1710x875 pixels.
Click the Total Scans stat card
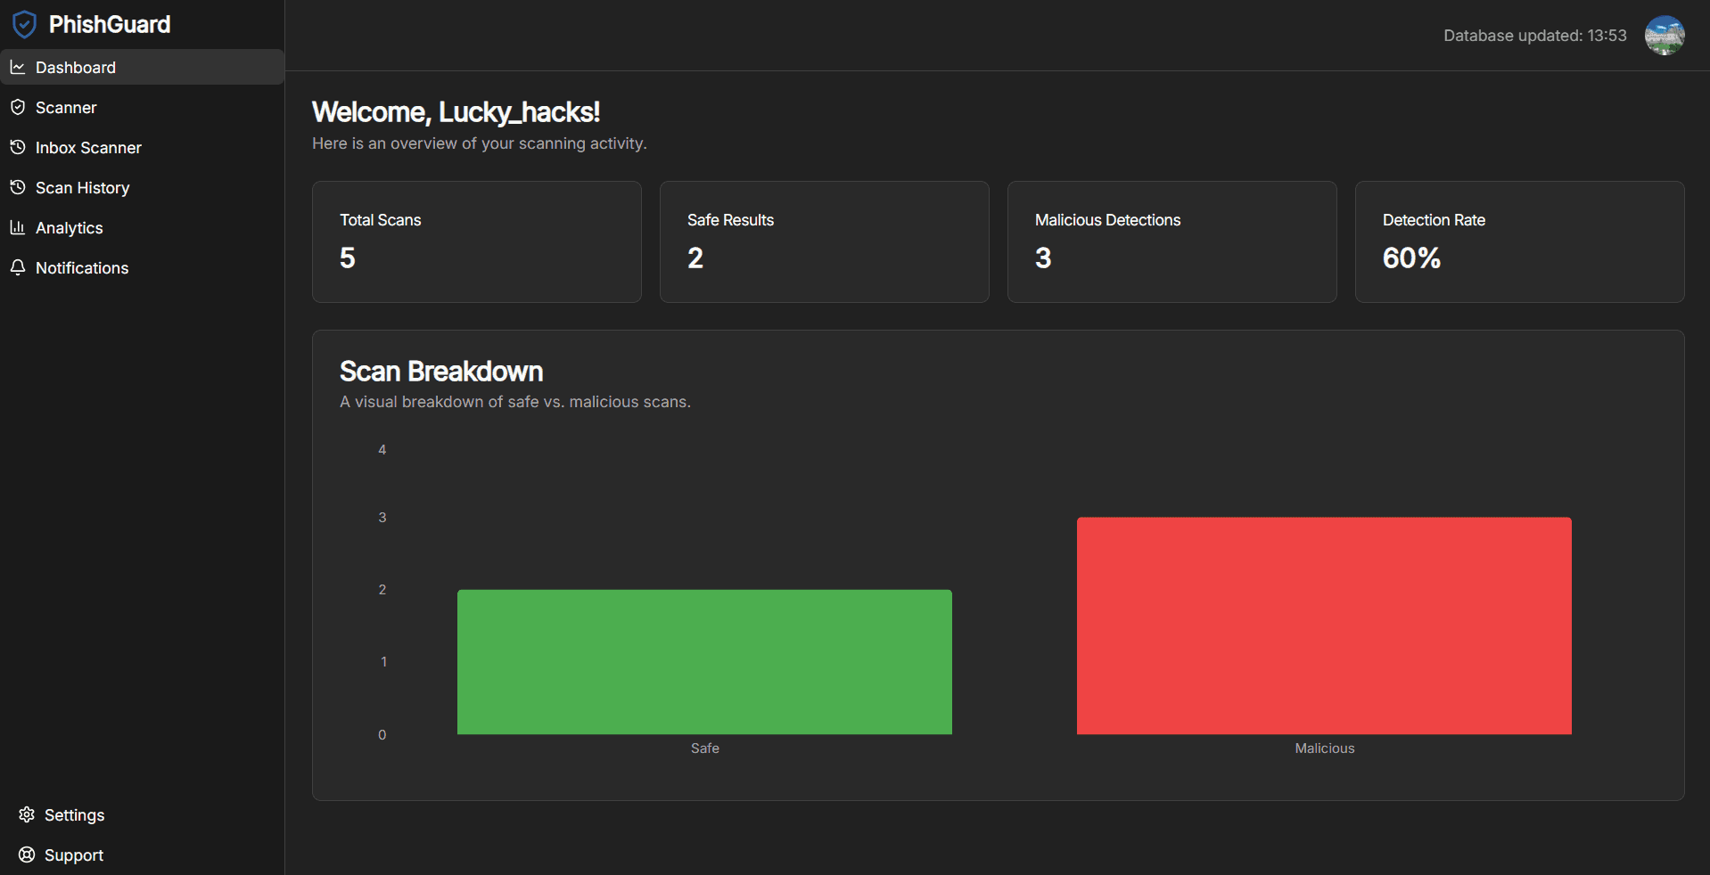[x=476, y=241]
